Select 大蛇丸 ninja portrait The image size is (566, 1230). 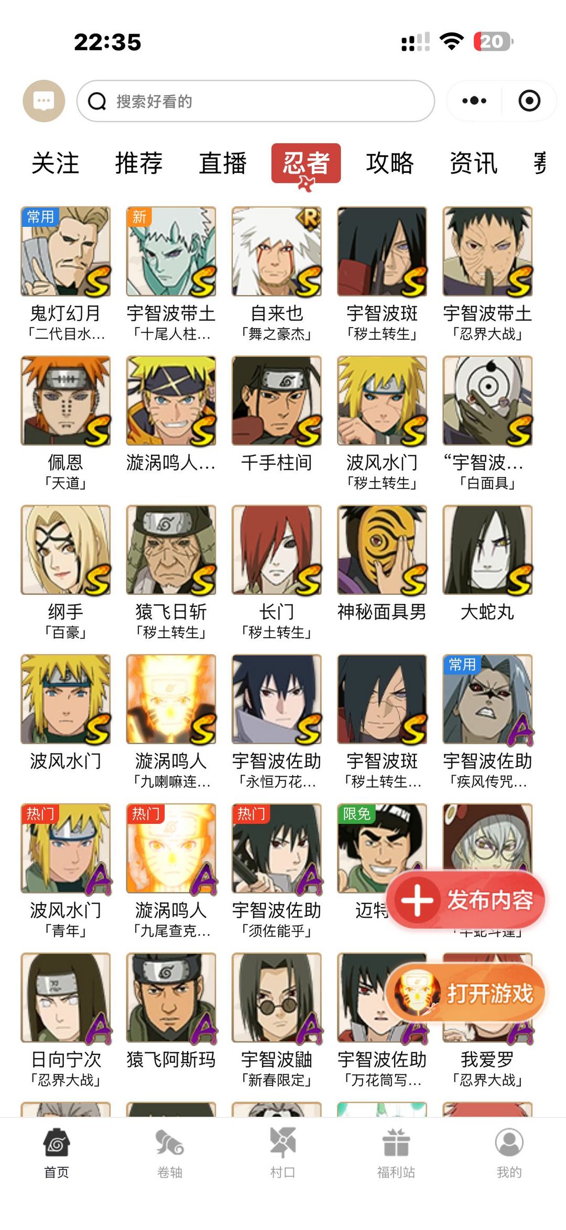coord(487,550)
